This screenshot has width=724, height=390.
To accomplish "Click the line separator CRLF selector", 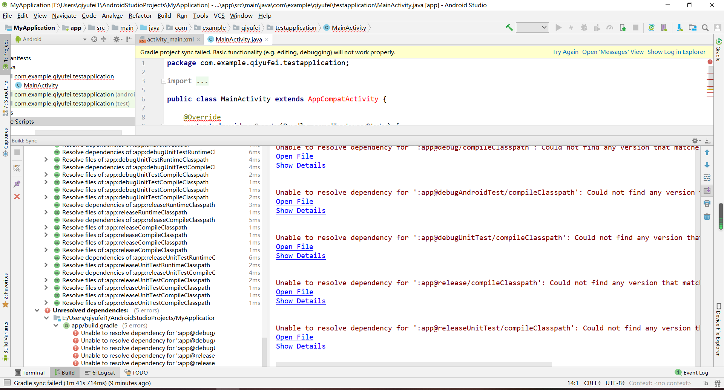I will coord(592,383).
